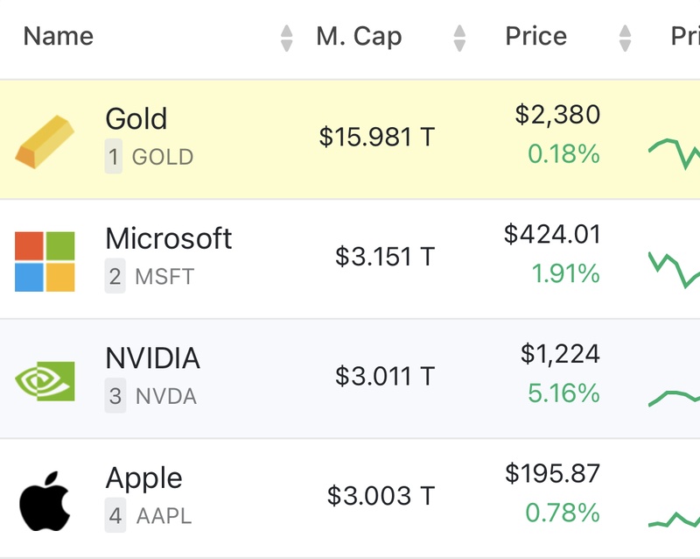Sort by M. Cap using sort arrows
This screenshot has width=700, height=559.
[459, 38]
